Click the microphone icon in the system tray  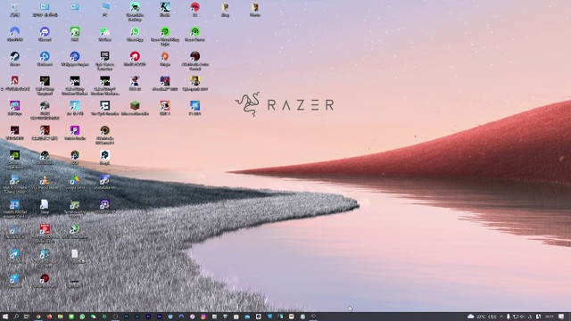tap(508, 317)
